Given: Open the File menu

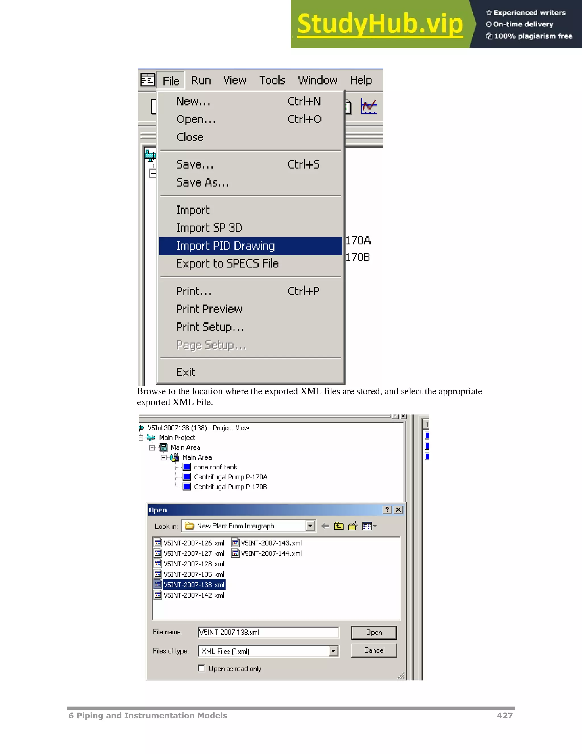Looking at the screenshot, I should click(171, 81).
